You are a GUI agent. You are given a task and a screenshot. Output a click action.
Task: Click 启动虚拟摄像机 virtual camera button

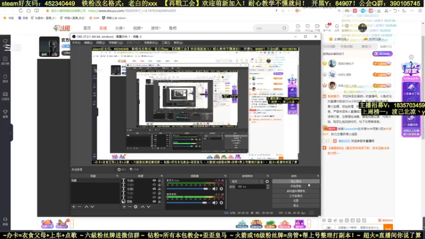tap(296, 191)
